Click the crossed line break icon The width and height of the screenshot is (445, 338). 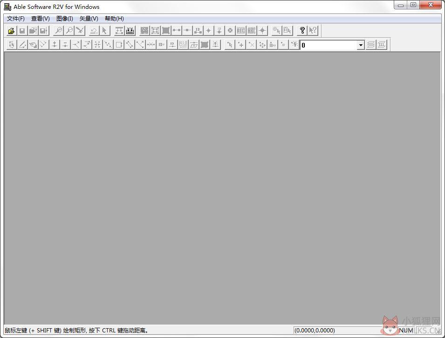(x=151, y=45)
